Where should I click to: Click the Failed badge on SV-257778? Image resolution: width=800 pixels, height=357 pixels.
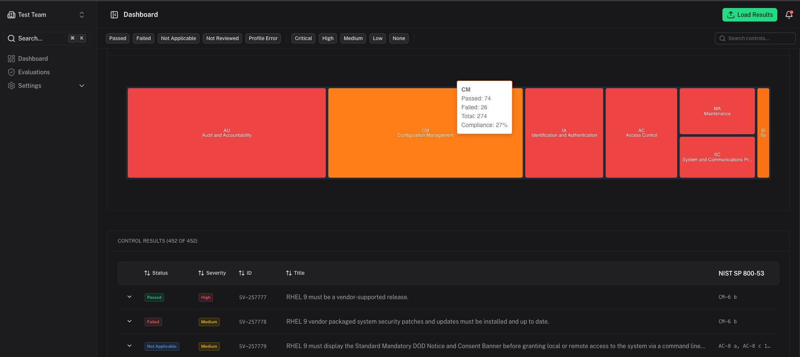pyautogui.click(x=153, y=322)
